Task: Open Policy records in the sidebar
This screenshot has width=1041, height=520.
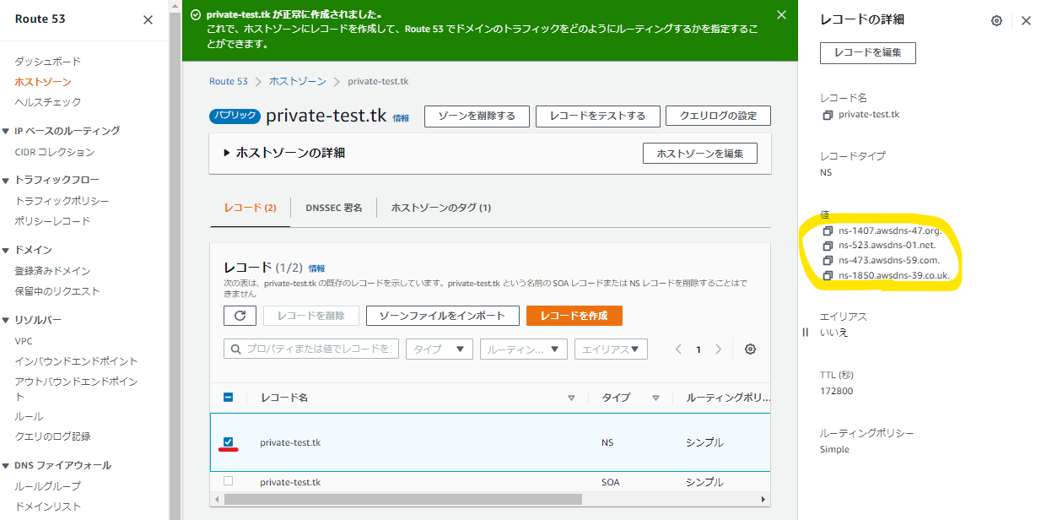Action: pyautogui.click(x=52, y=221)
